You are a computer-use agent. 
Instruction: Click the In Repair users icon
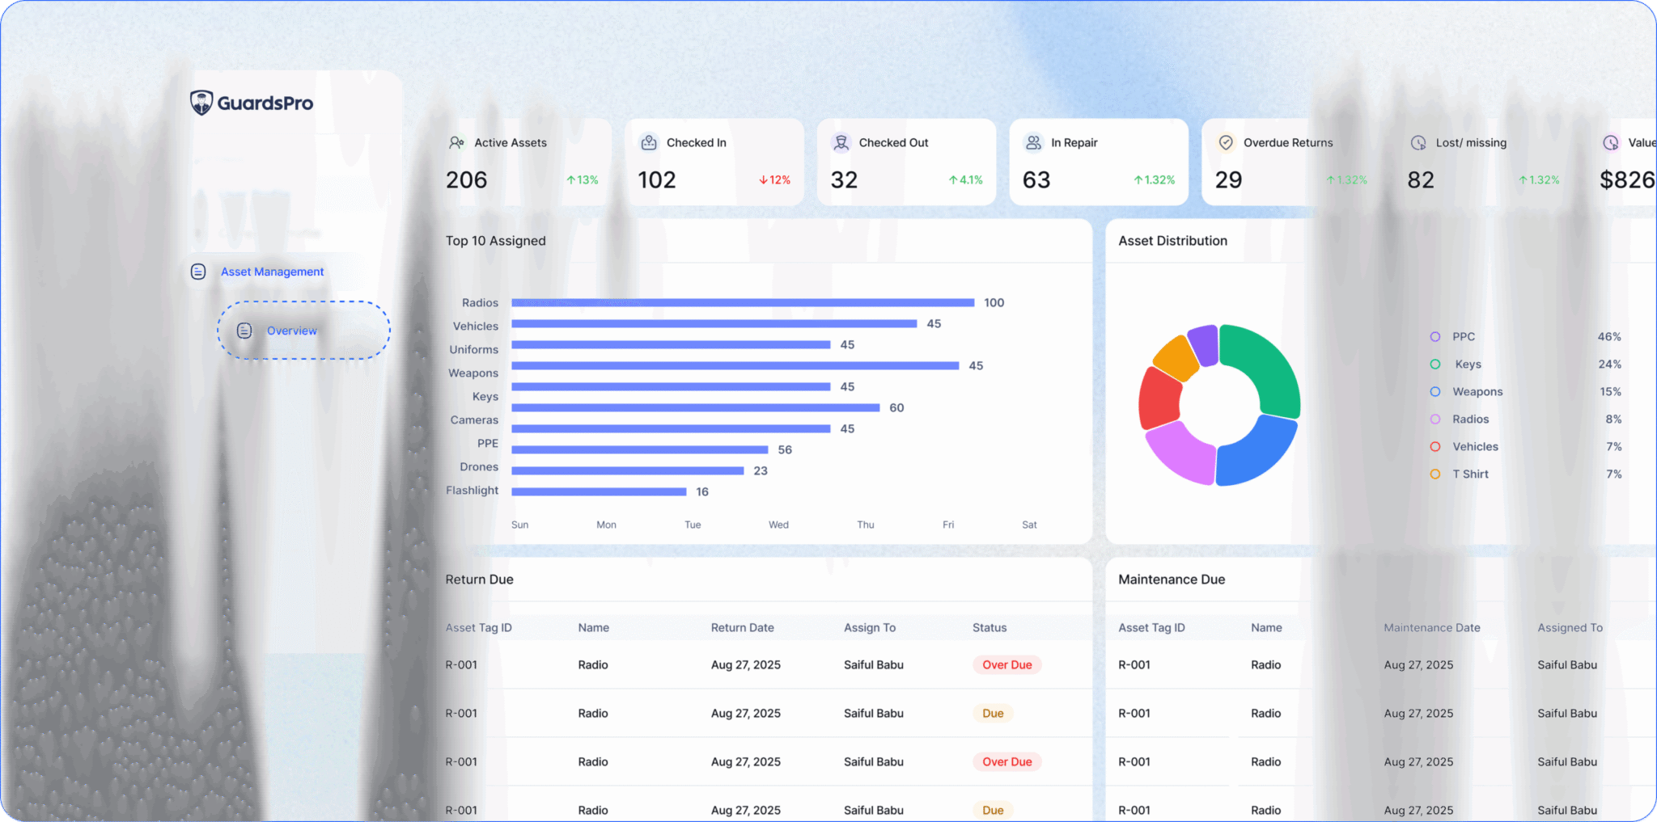tap(1033, 143)
